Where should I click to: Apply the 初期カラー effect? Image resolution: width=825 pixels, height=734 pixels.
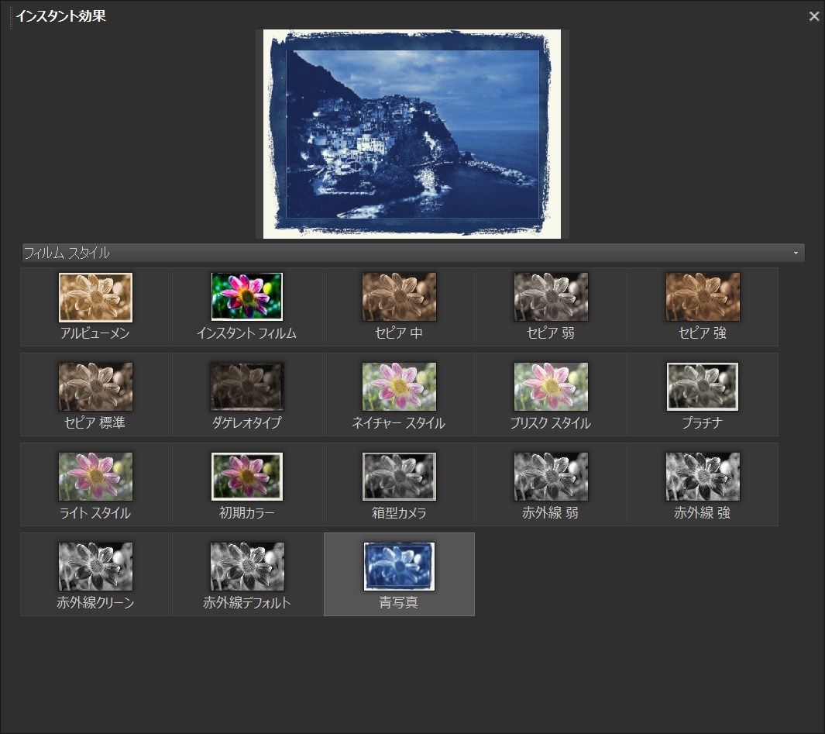pyautogui.click(x=247, y=484)
